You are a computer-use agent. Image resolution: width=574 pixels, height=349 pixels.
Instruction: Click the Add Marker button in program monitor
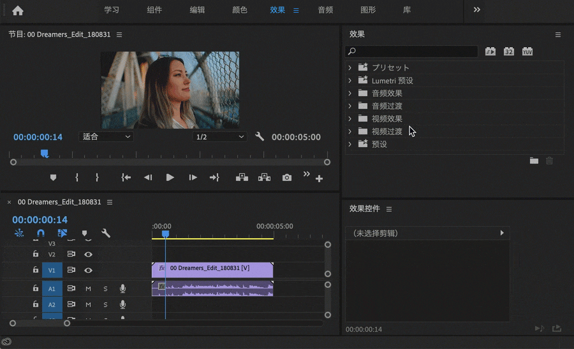coord(53,178)
